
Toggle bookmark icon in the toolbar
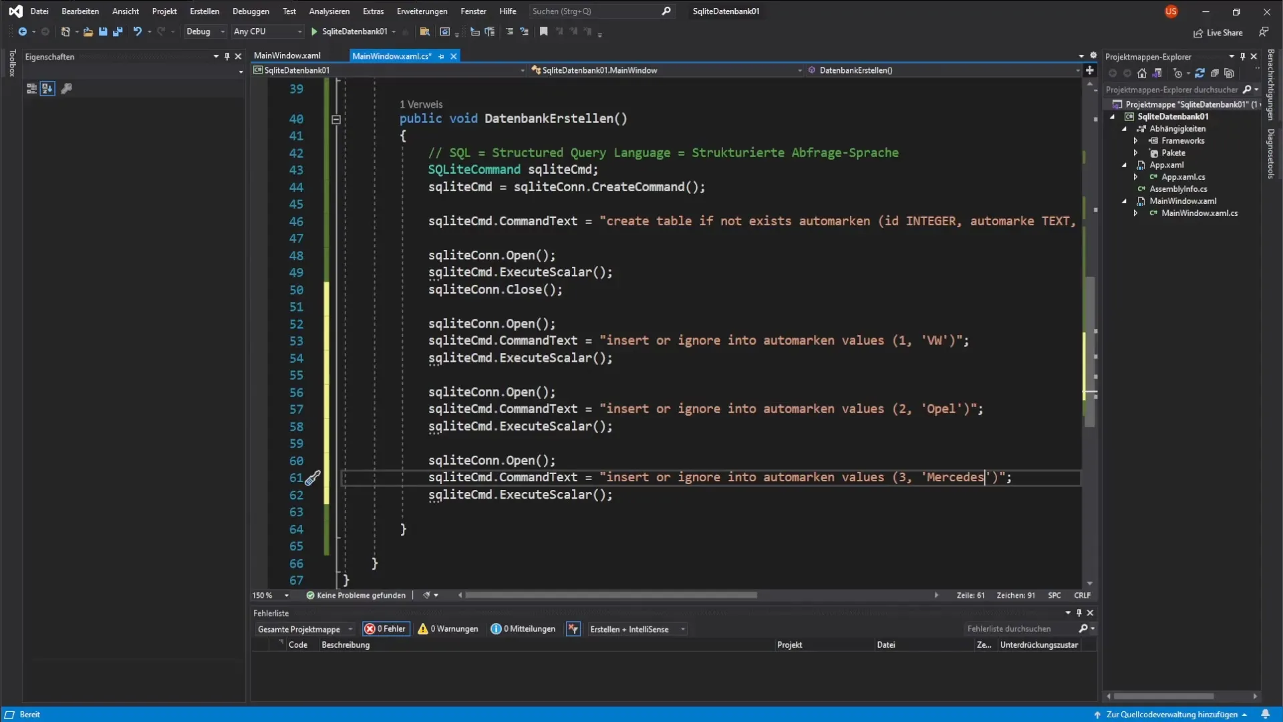click(543, 31)
